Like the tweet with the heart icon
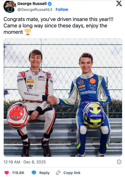 pos(7,173)
